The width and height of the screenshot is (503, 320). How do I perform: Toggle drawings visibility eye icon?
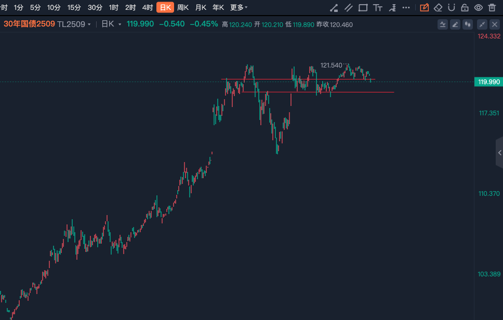478,7
